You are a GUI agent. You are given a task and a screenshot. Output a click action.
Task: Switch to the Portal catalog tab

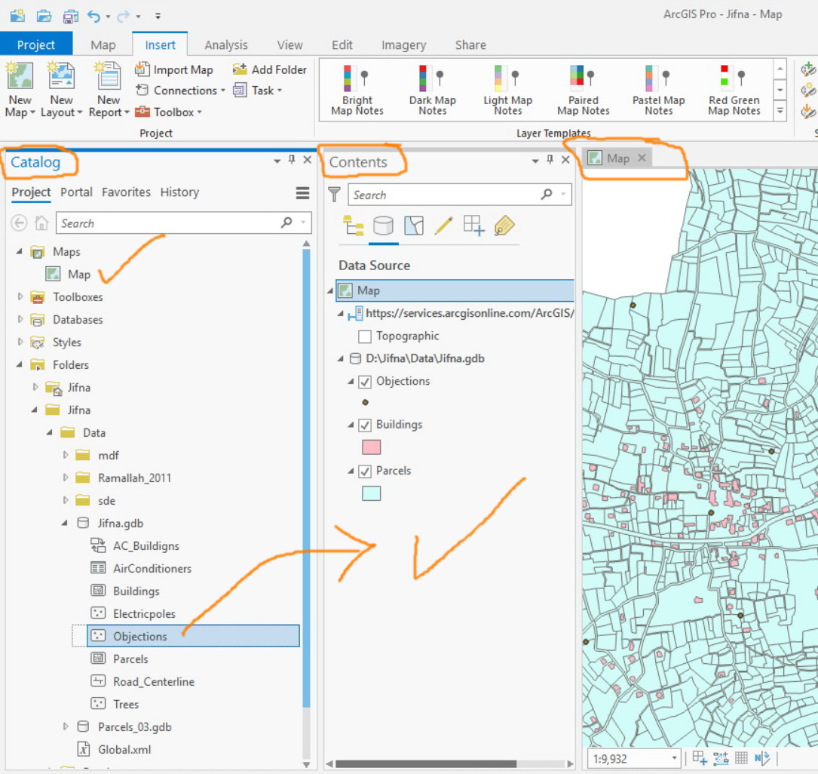(76, 192)
